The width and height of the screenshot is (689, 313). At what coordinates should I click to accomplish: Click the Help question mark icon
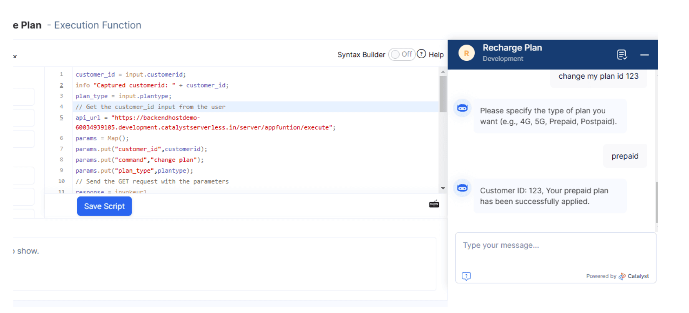[x=421, y=54]
